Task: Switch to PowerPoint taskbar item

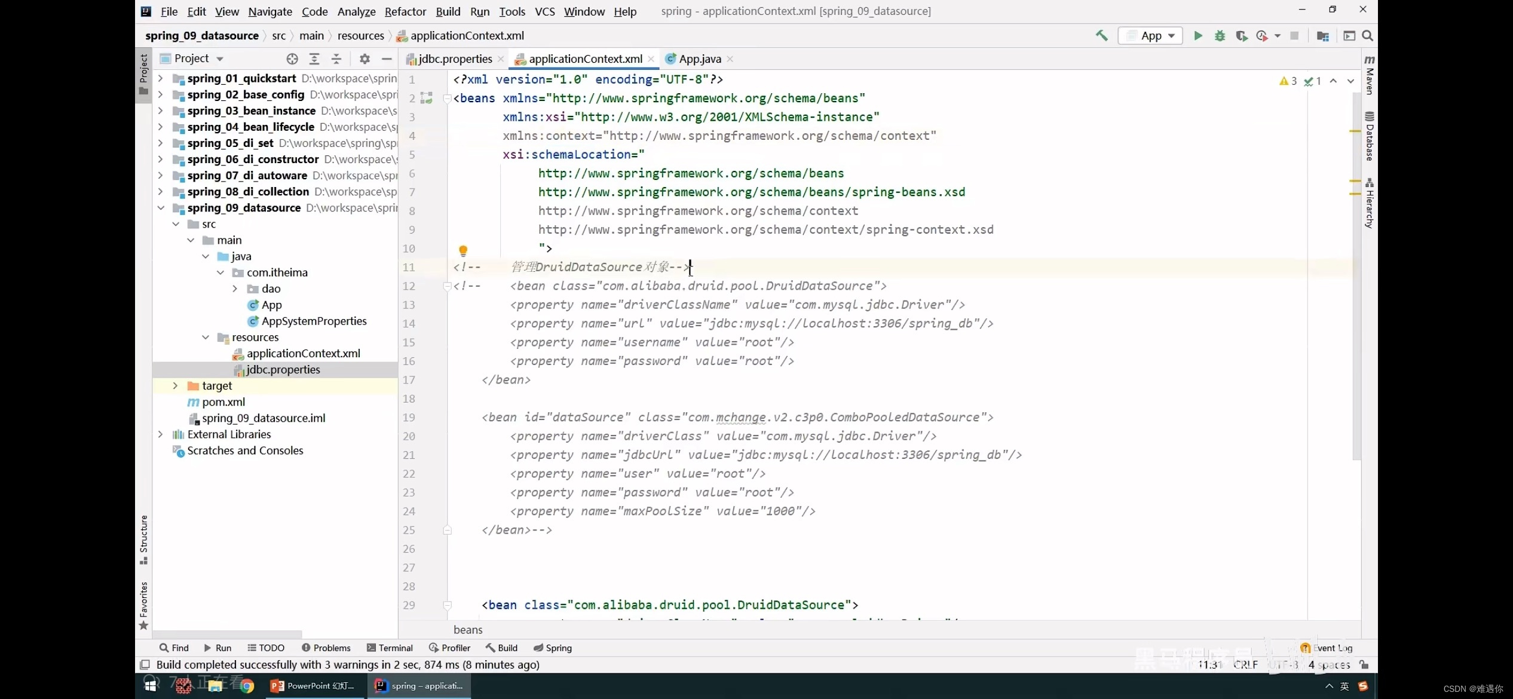Action: click(313, 686)
